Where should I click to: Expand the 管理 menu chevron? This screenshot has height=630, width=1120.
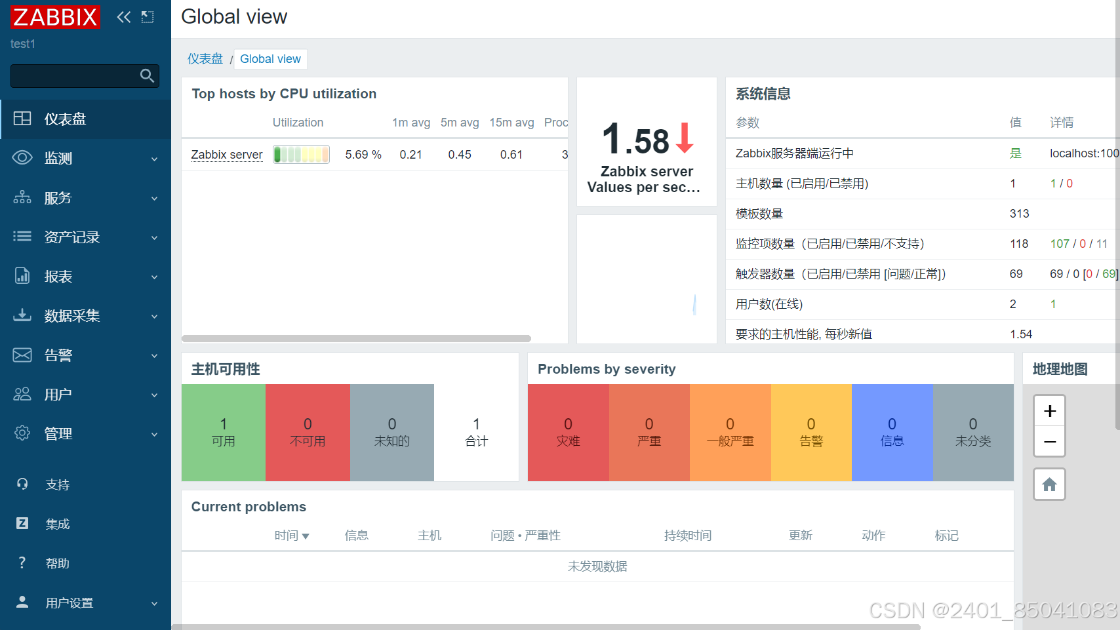coord(155,434)
